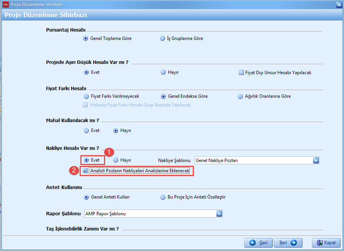This screenshot has height=251, width=344.
Task: Select 'Fiyat Farkı Verilmeyecek' option
Action: pyautogui.click(x=86, y=96)
